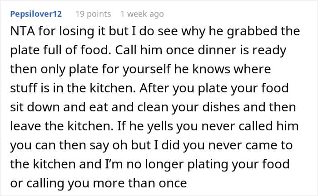Click the 19 points score
Viewport: 318px width, 196px height.
click(x=93, y=14)
